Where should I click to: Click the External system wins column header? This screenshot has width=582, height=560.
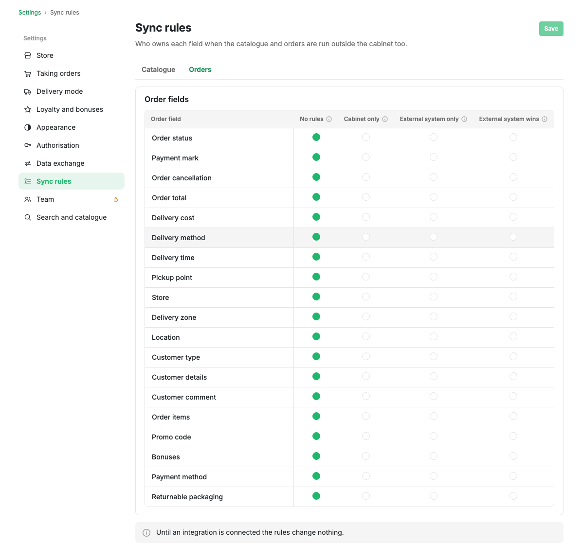pos(509,119)
